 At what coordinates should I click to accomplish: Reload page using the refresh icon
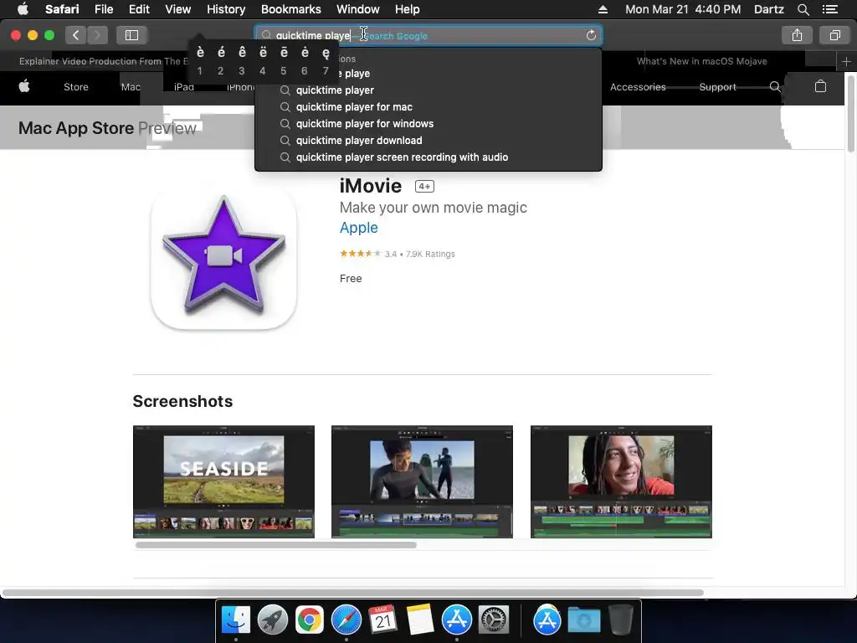[591, 35]
